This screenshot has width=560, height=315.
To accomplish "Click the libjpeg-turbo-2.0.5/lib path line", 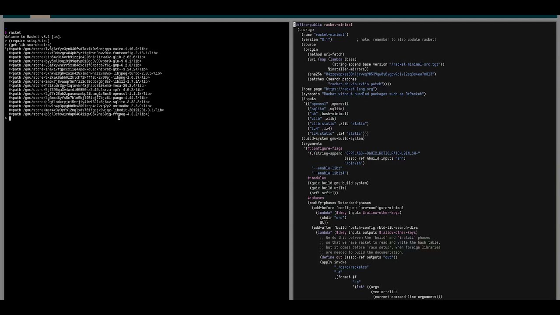I will pos(85,73).
